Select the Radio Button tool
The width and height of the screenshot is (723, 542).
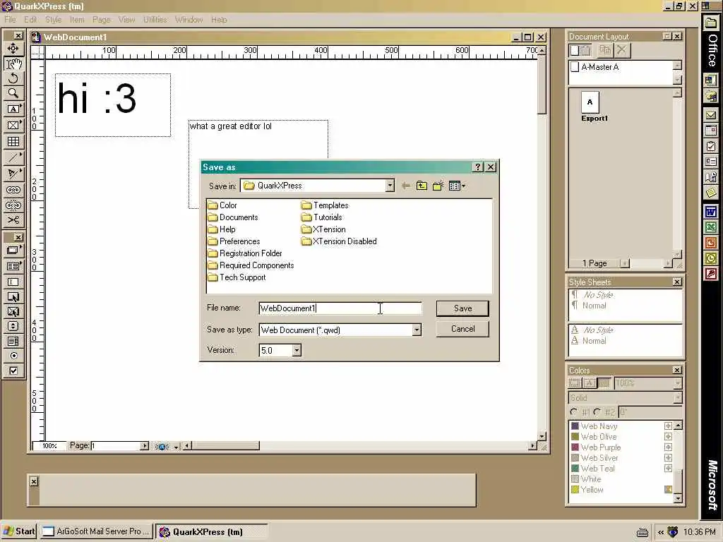click(x=13, y=356)
